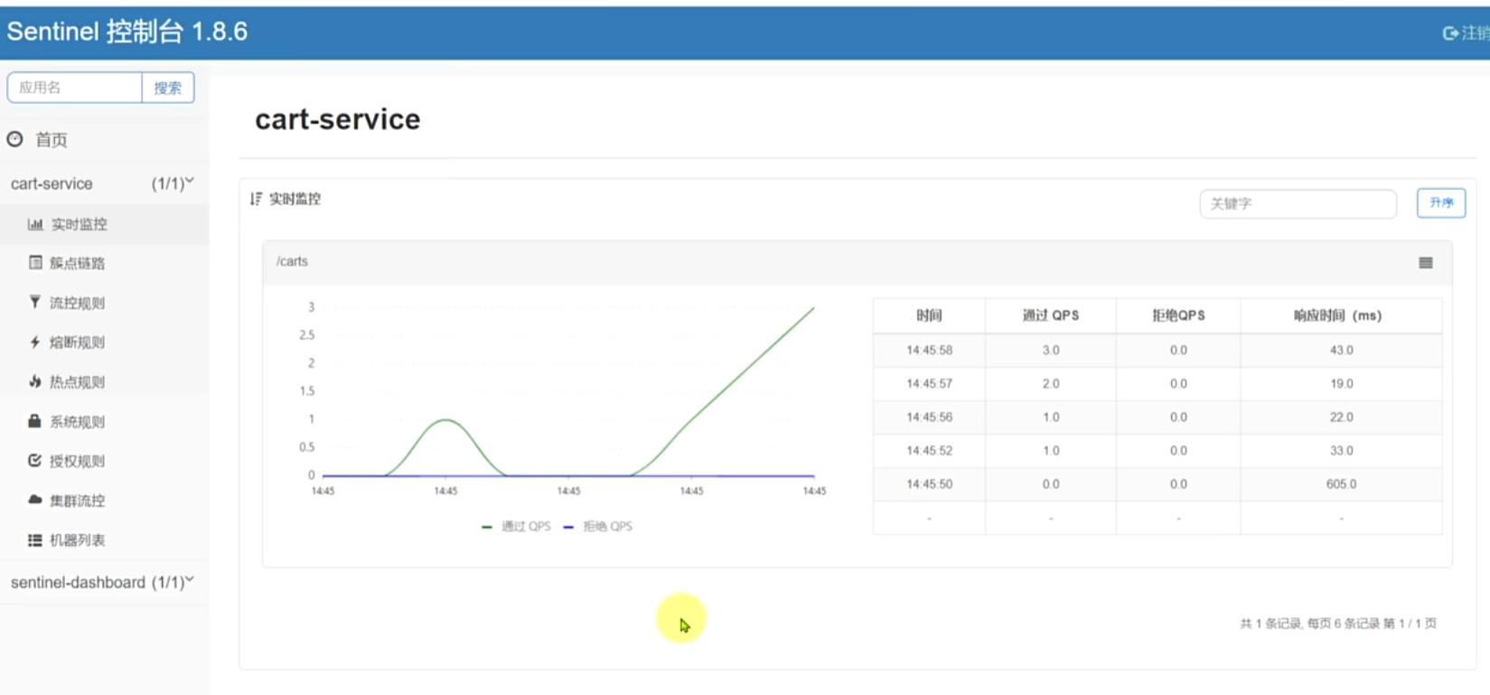The width and height of the screenshot is (1490, 695).
Task: Focus the 关键字 keyword field
Action: (x=1298, y=203)
